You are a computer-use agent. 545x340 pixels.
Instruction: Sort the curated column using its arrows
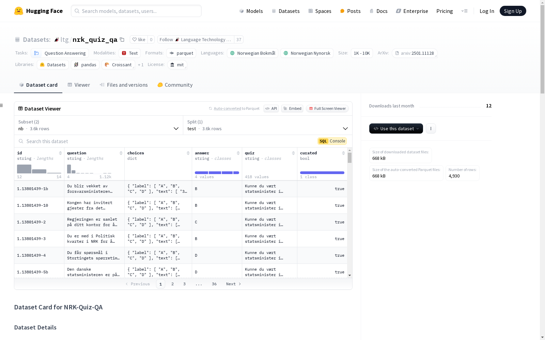[343, 153]
